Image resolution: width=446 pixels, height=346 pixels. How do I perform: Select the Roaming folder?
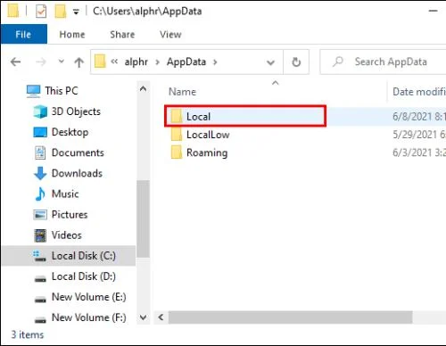[x=207, y=152]
